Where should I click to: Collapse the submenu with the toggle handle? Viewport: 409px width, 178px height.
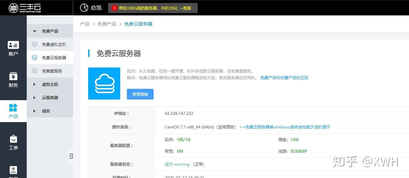(x=71, y=156)
